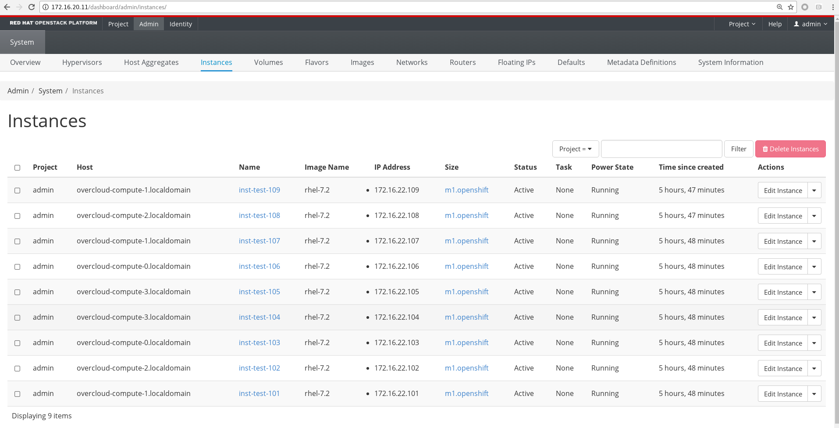Screen dimensions: 839x428
Task: Bookmark this page with the star icon
Action: (791, 7)
